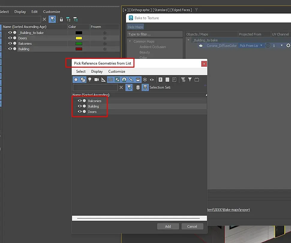Click the Cancel button
Image resolution: width=291 pixels, height=243 pixels.
[192, 226]
